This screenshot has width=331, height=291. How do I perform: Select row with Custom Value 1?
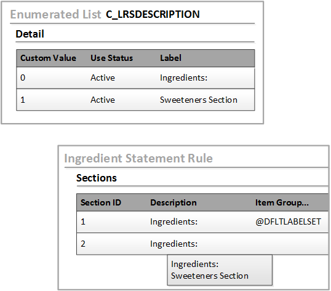[135, 100]
